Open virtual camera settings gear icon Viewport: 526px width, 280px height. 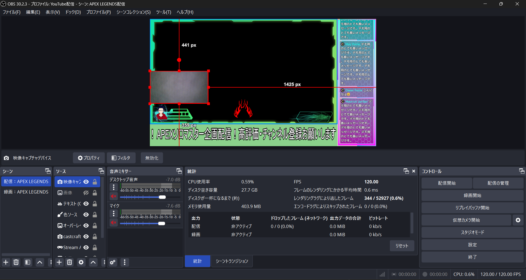click(518, 220)
